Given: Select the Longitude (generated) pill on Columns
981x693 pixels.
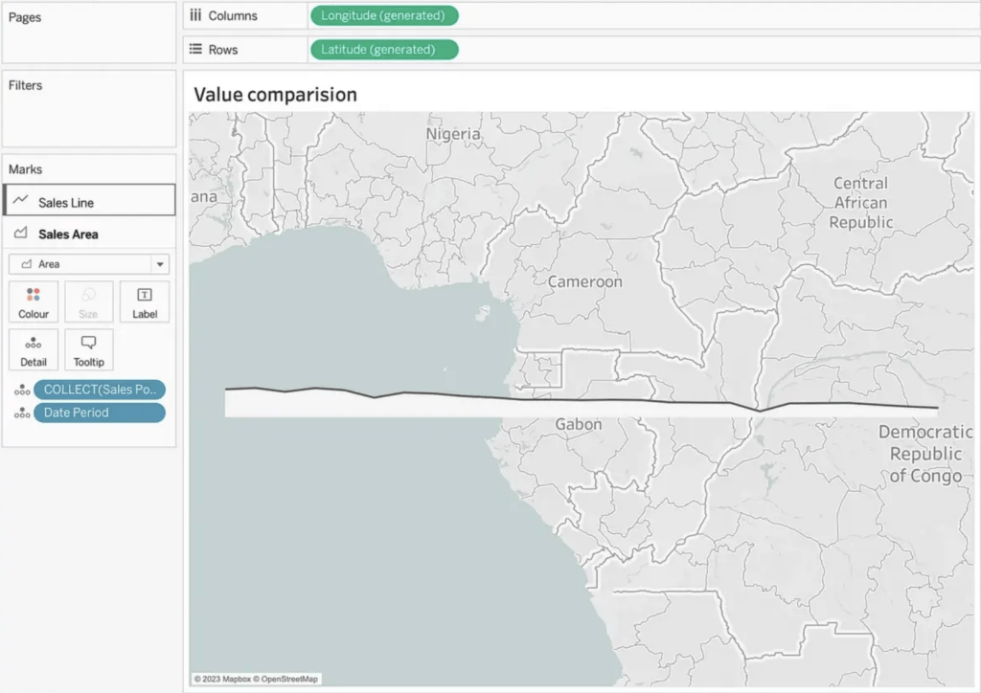Looking at the screenshot, I should tap(383, 15).
